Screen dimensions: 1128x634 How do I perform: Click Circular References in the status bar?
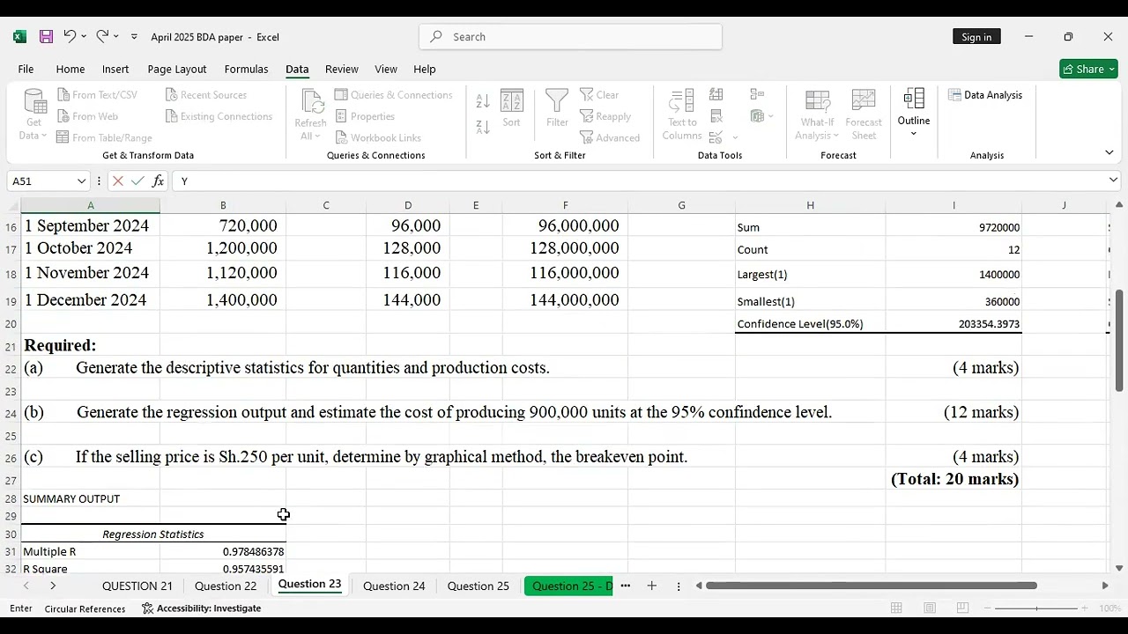tap(85, 608)
